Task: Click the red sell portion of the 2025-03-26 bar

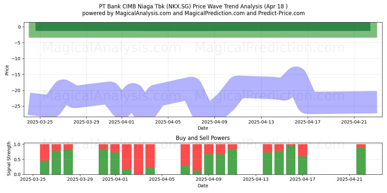Action: [x=45, y=152]
